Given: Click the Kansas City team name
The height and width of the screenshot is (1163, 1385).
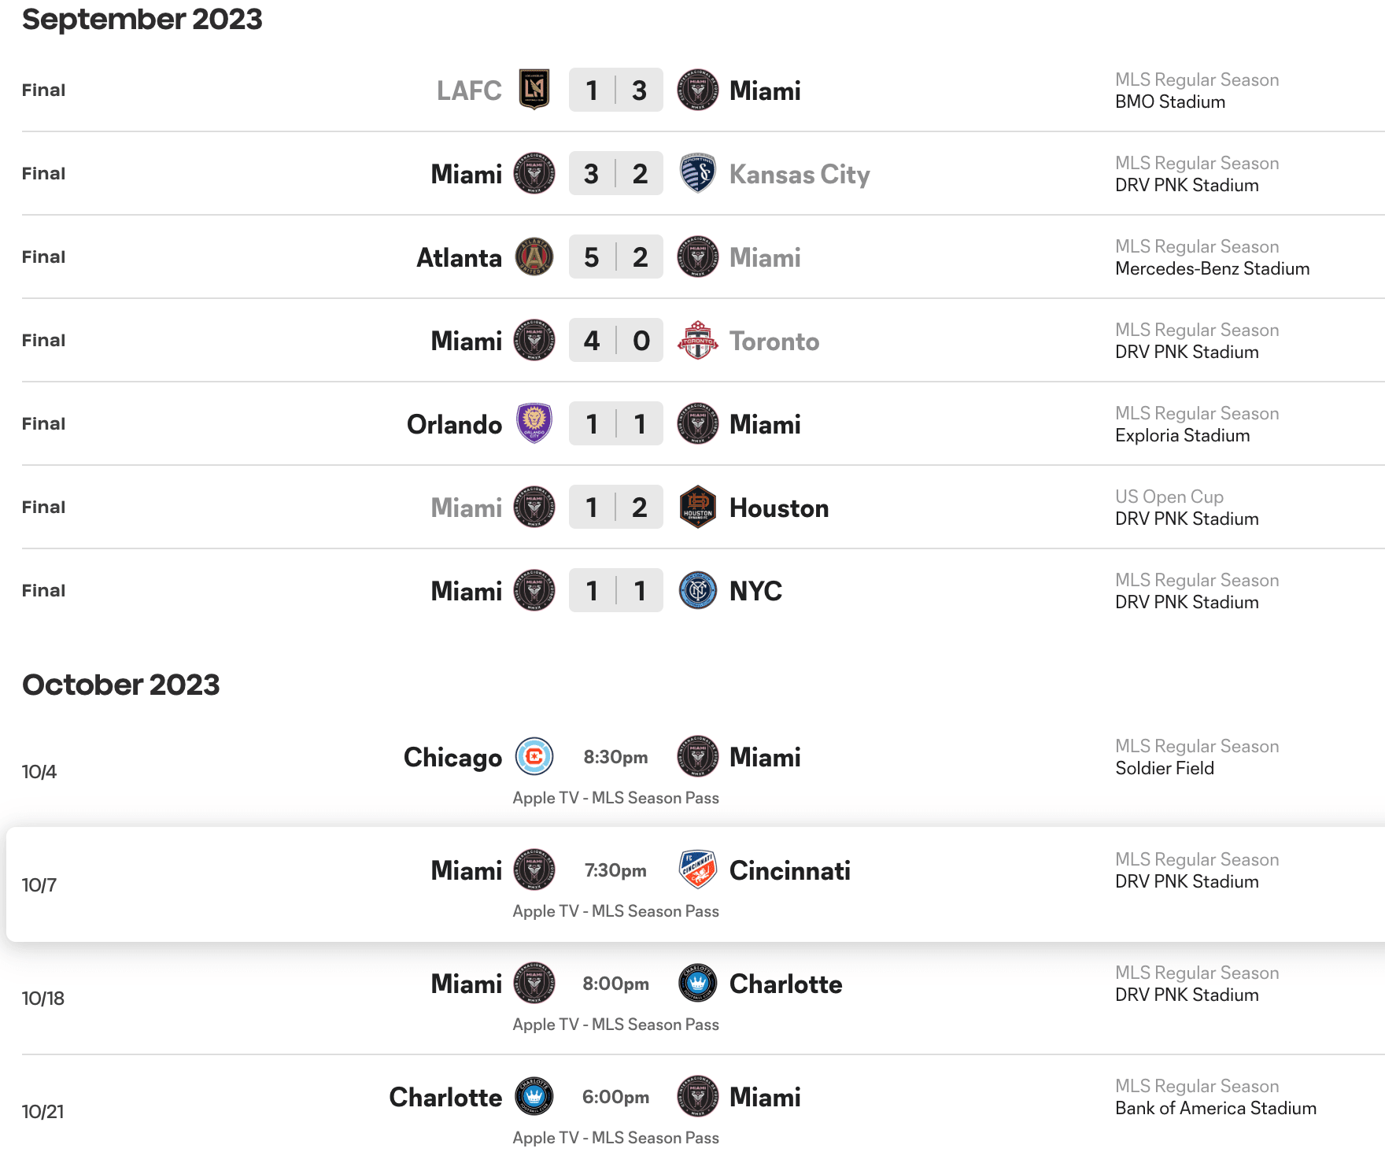Looking at the screenshot, I should [x=800, y=174].
